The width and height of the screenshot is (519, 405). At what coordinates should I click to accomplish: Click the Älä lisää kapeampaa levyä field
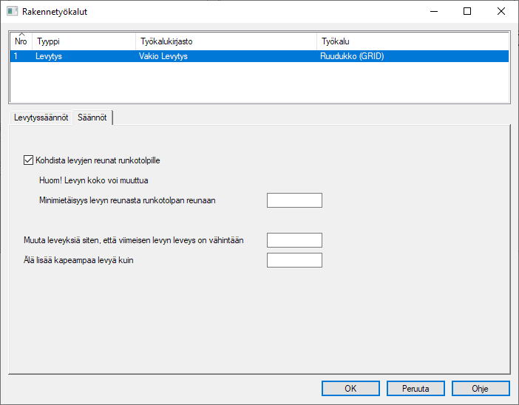(294, 260)
